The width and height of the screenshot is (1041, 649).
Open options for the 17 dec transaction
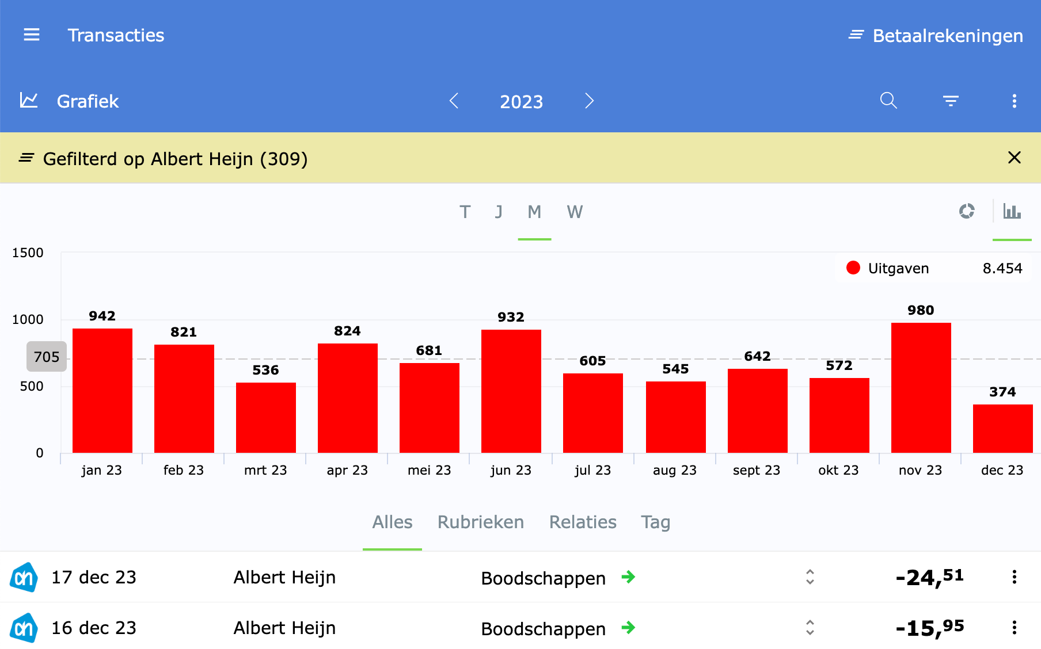(1014, 577)
